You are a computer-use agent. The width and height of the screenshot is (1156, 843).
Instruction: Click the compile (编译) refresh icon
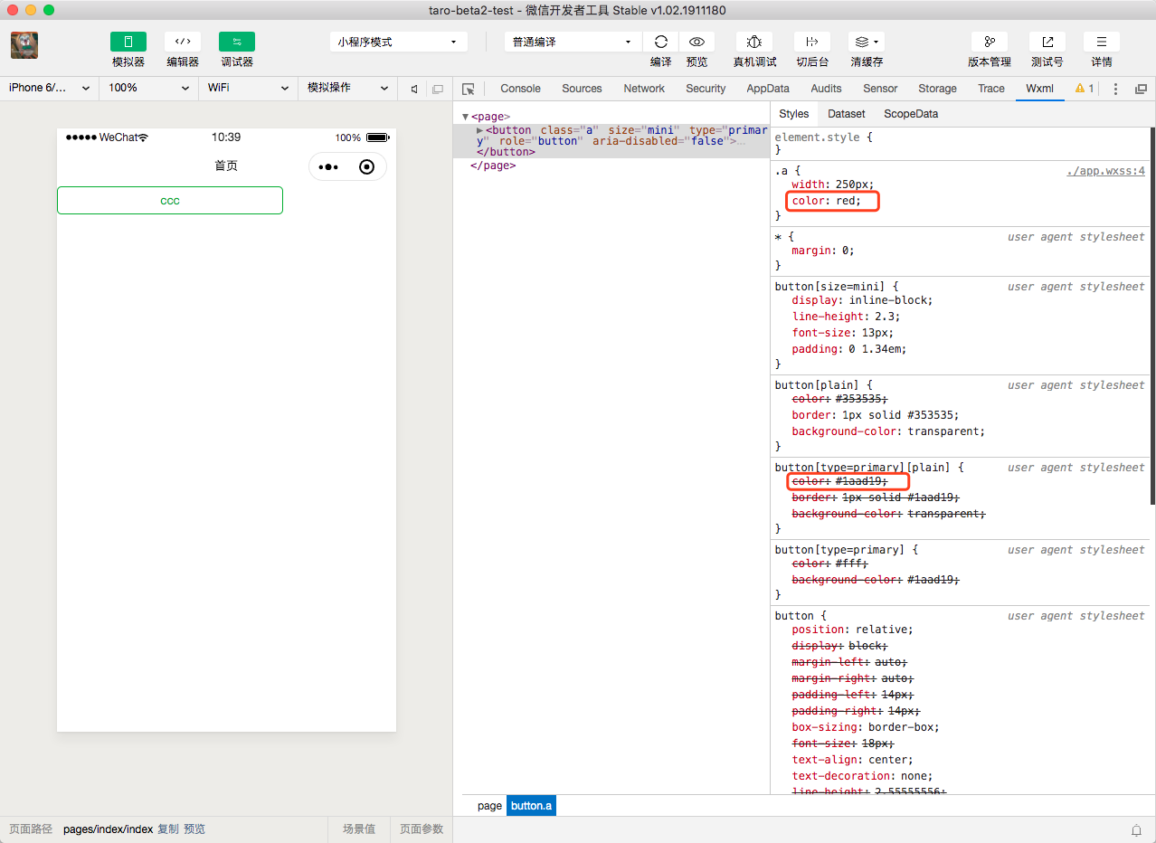click(x=661, y=42)
